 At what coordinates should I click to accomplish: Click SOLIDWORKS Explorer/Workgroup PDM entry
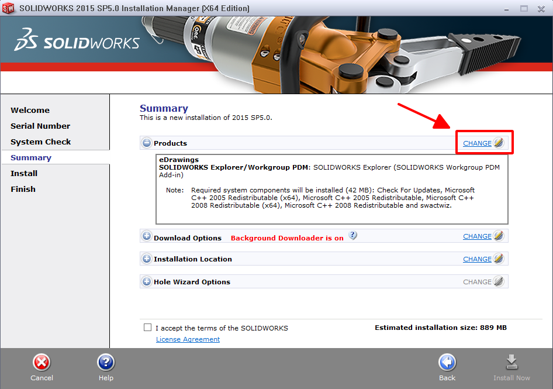[x=233, y=167]
